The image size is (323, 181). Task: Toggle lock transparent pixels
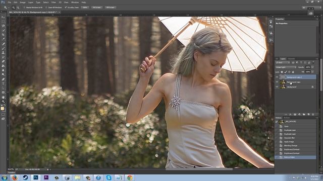point(282,72)
